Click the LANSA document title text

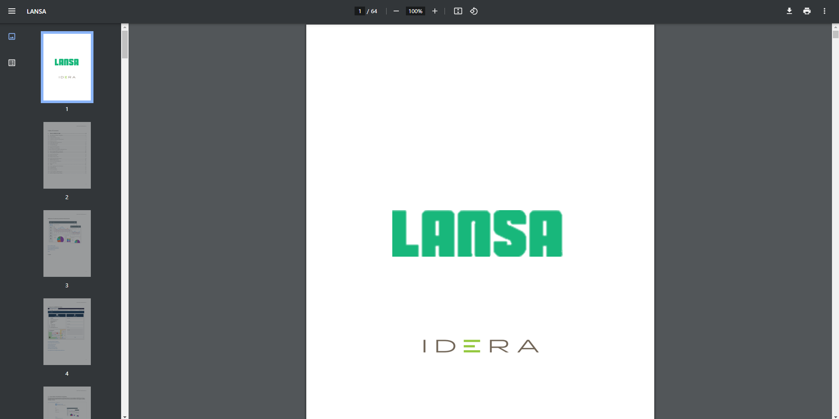click(36, 11)
